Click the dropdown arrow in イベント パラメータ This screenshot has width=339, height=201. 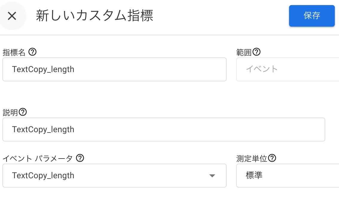(x=212, y=176)
